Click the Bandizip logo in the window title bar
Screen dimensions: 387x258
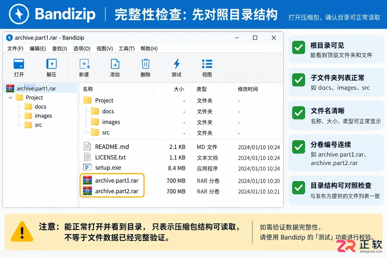(9, 37)
